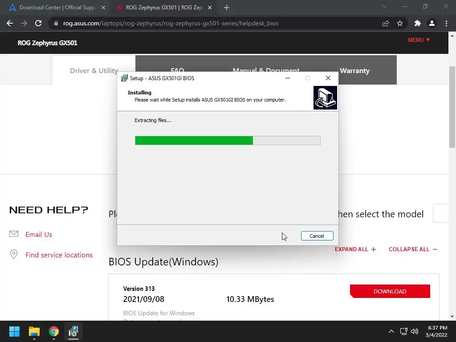Collapse all driver sections with COLLAPSE ALL
The image size is (456, 342).
[413, 249]
